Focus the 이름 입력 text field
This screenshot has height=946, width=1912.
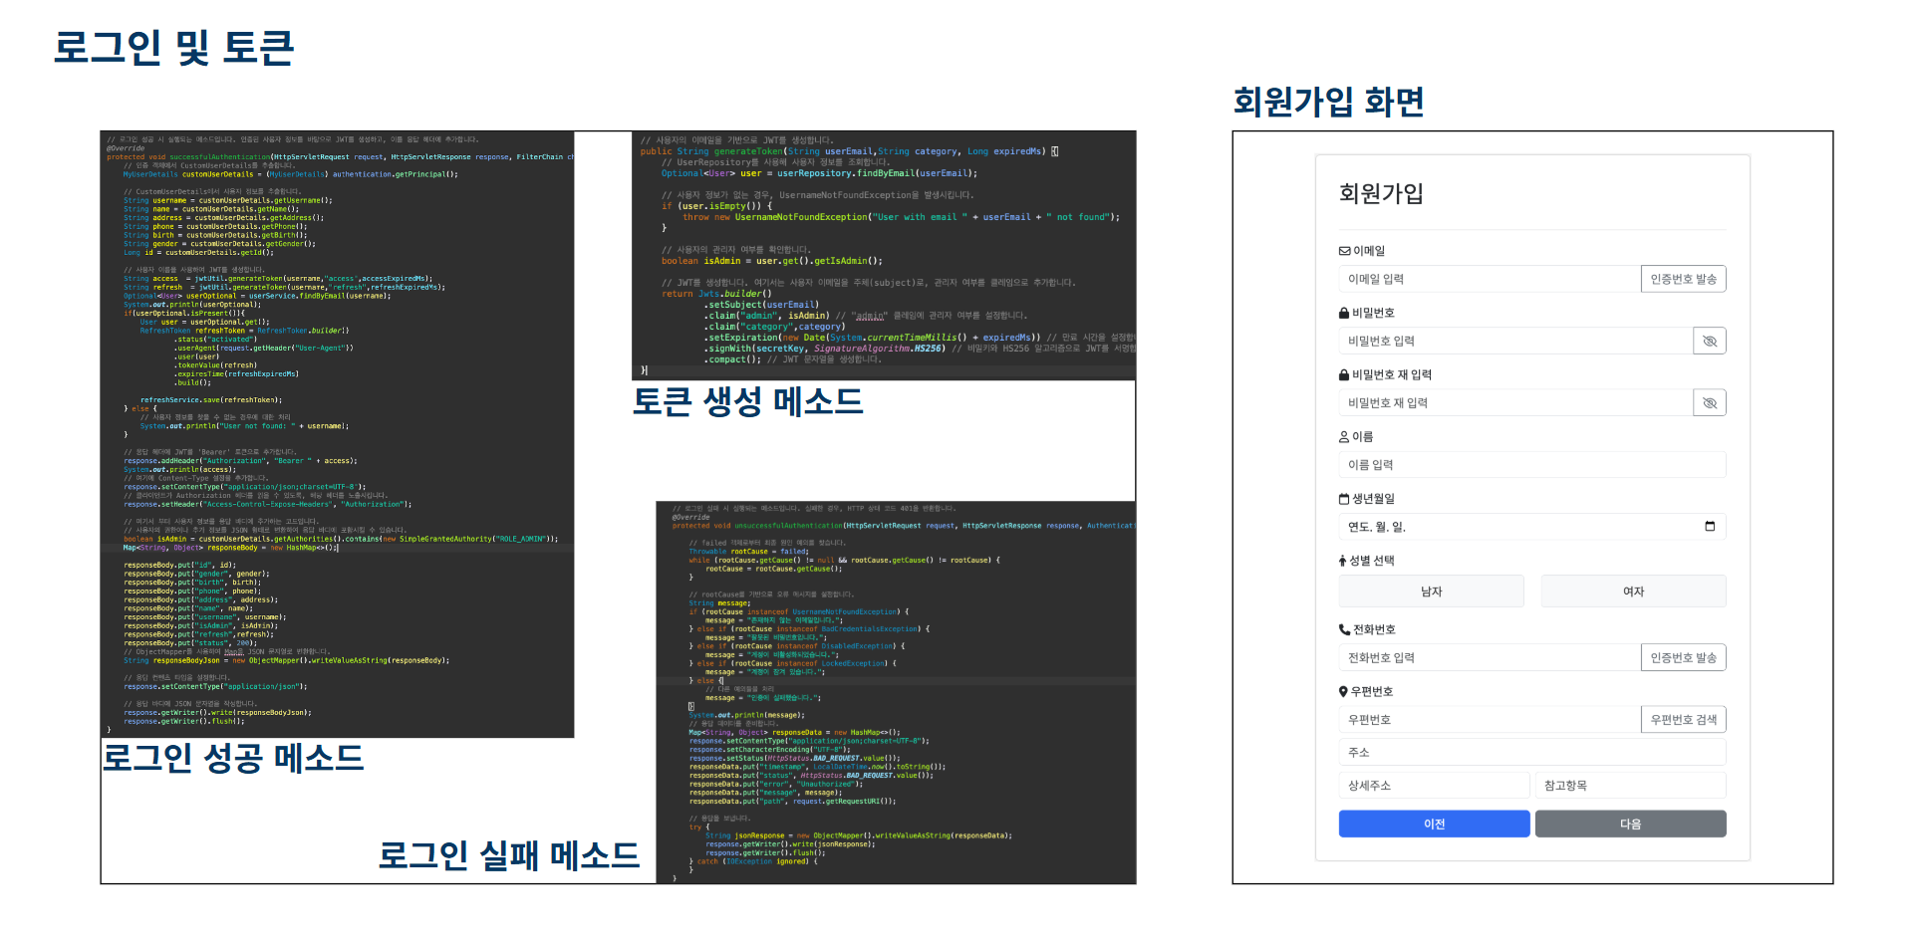[x=1531, y=464]
